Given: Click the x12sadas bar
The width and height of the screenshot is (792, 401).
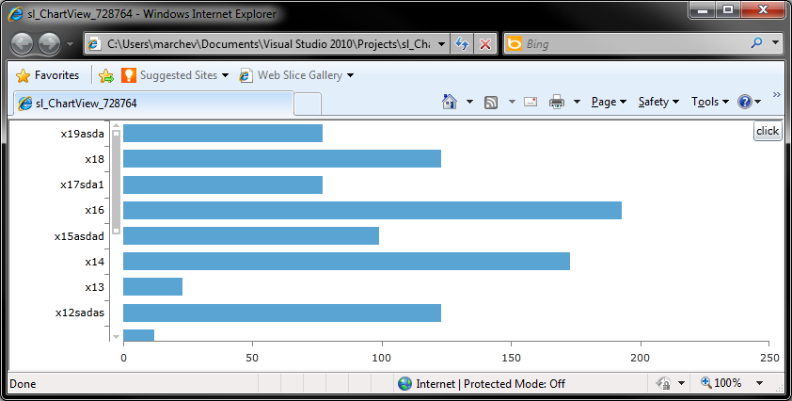Looking at the screenshot, I should point(282,313).
